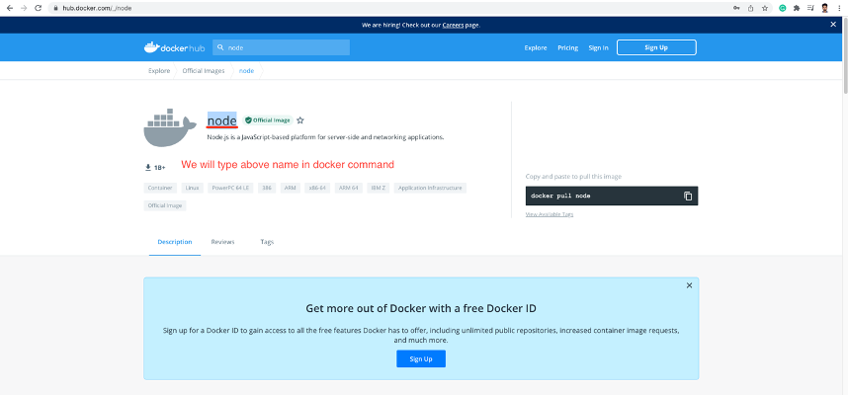Go back in browser history
The width and height of the screenshot is (848, 395).
coord(10,8)
